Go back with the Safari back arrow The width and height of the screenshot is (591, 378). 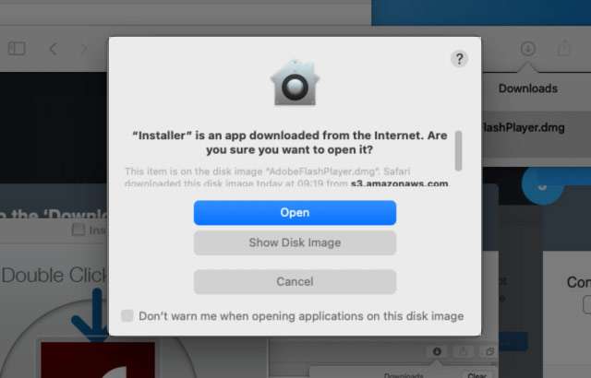[x=54, y=49]
